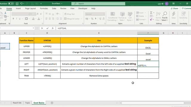
Task: Open the Undo history dropdown arrow
Action: click(x=24, y=4)
